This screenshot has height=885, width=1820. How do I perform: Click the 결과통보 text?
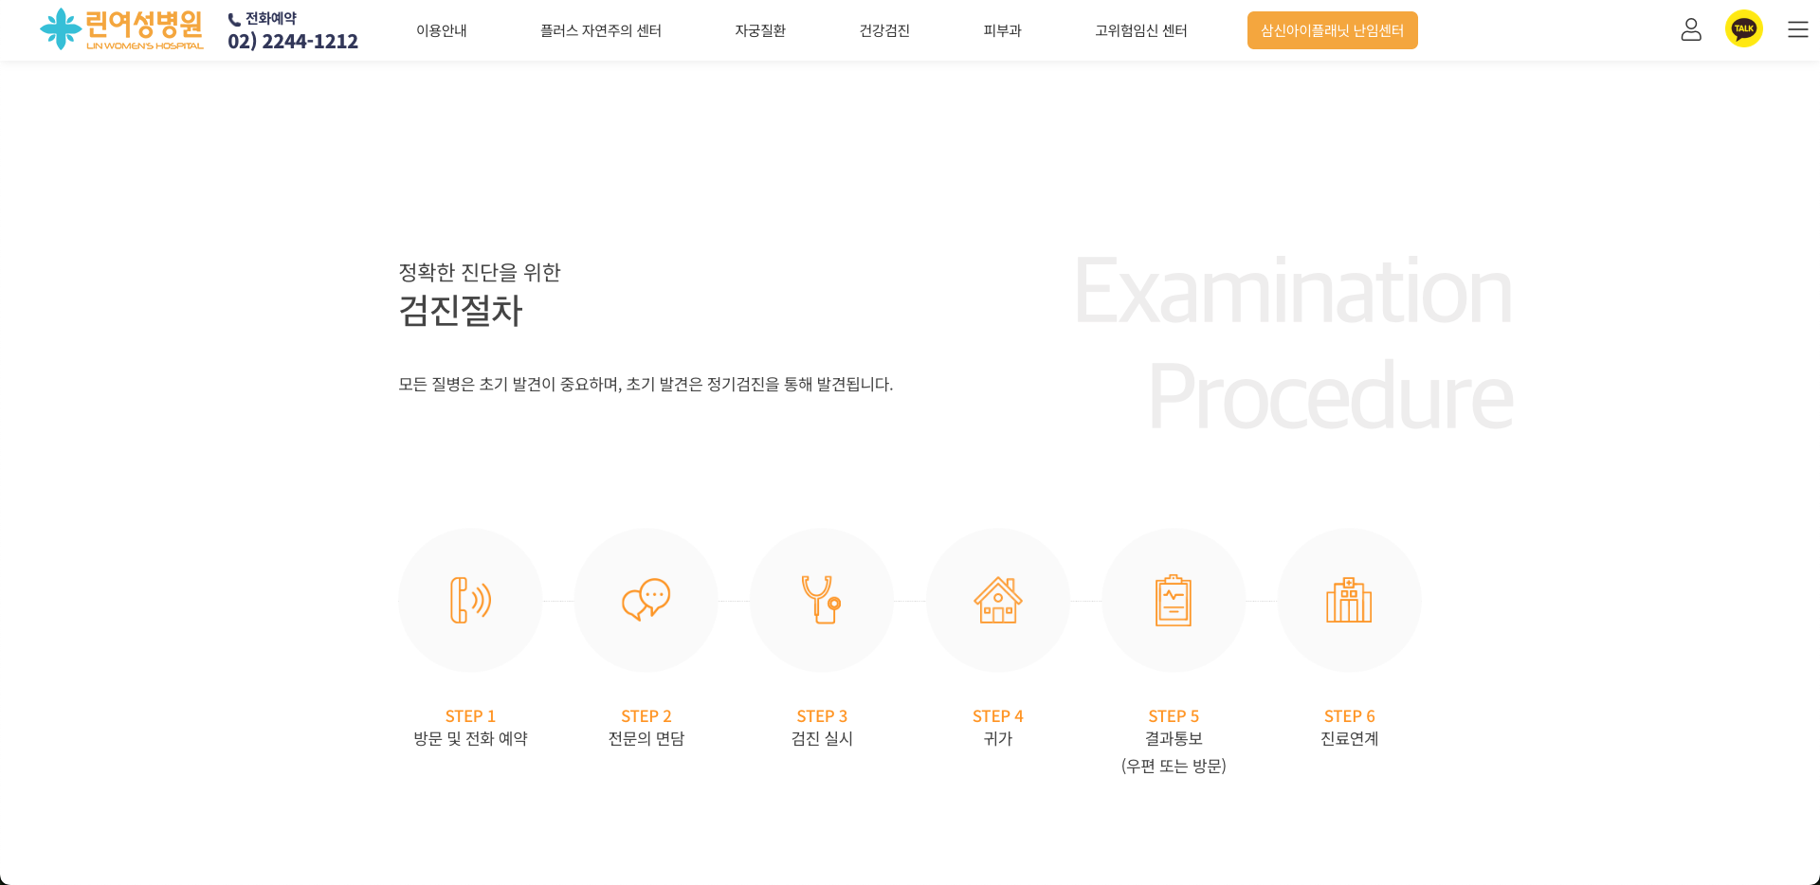(1174, 738)
